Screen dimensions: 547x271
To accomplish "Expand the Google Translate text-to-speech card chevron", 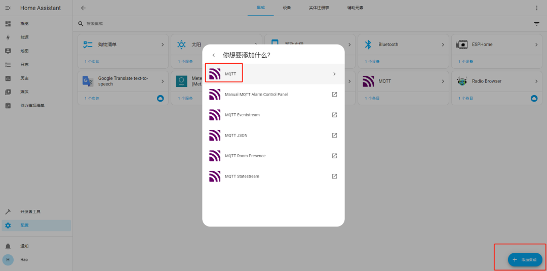I will [163, 81].
